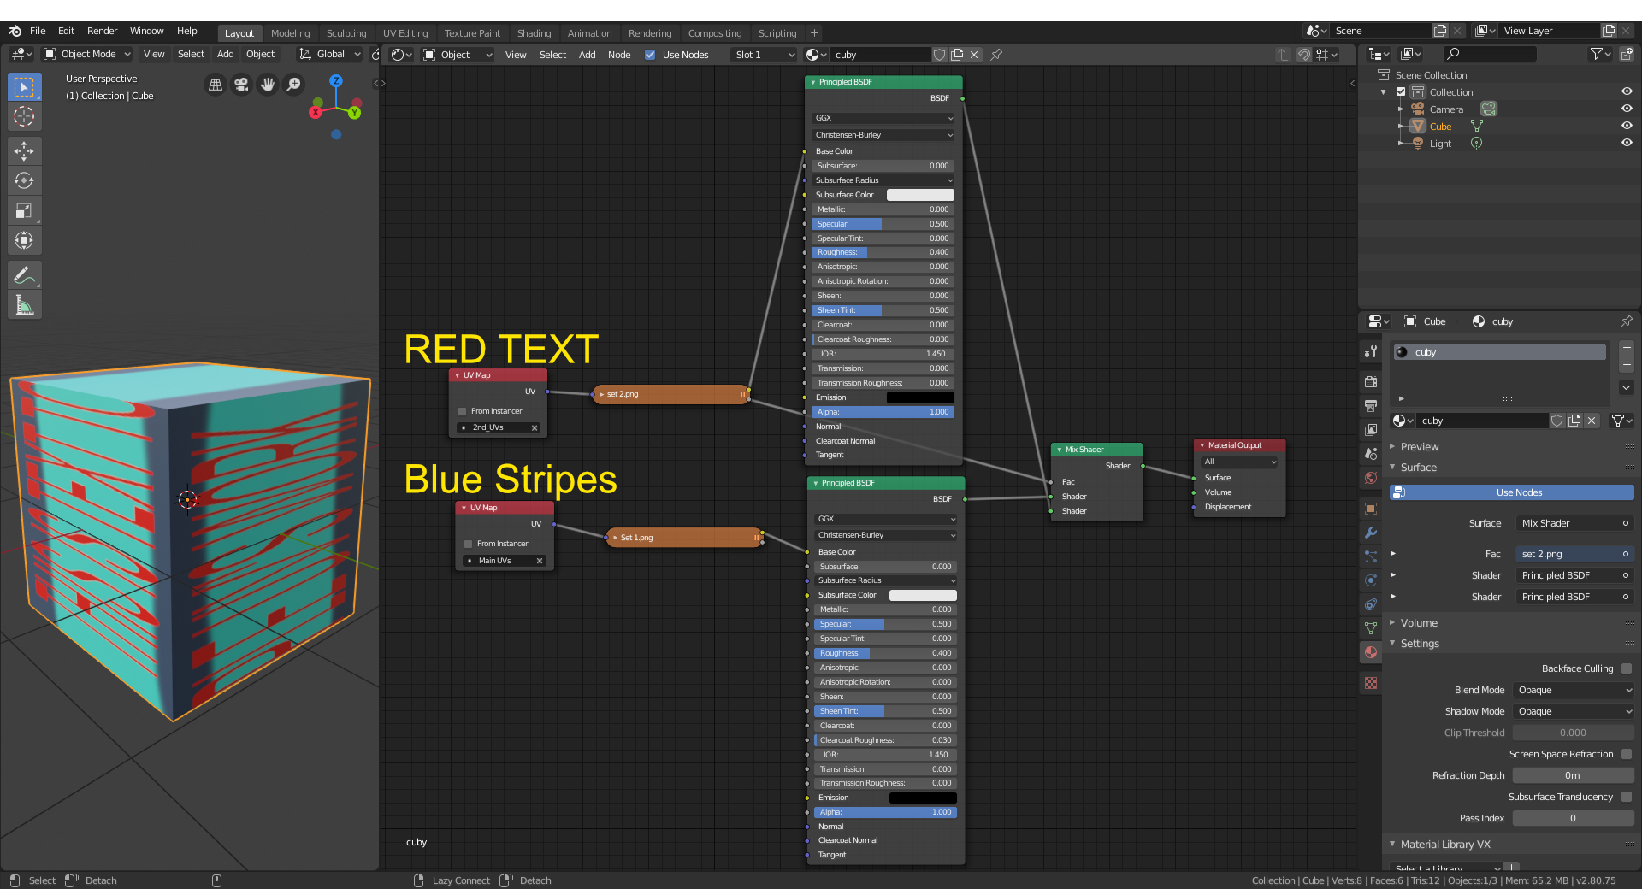This screenshot has width=1642, height=889.
Task: Activate the Rotate tool
Action: point(24,180)
